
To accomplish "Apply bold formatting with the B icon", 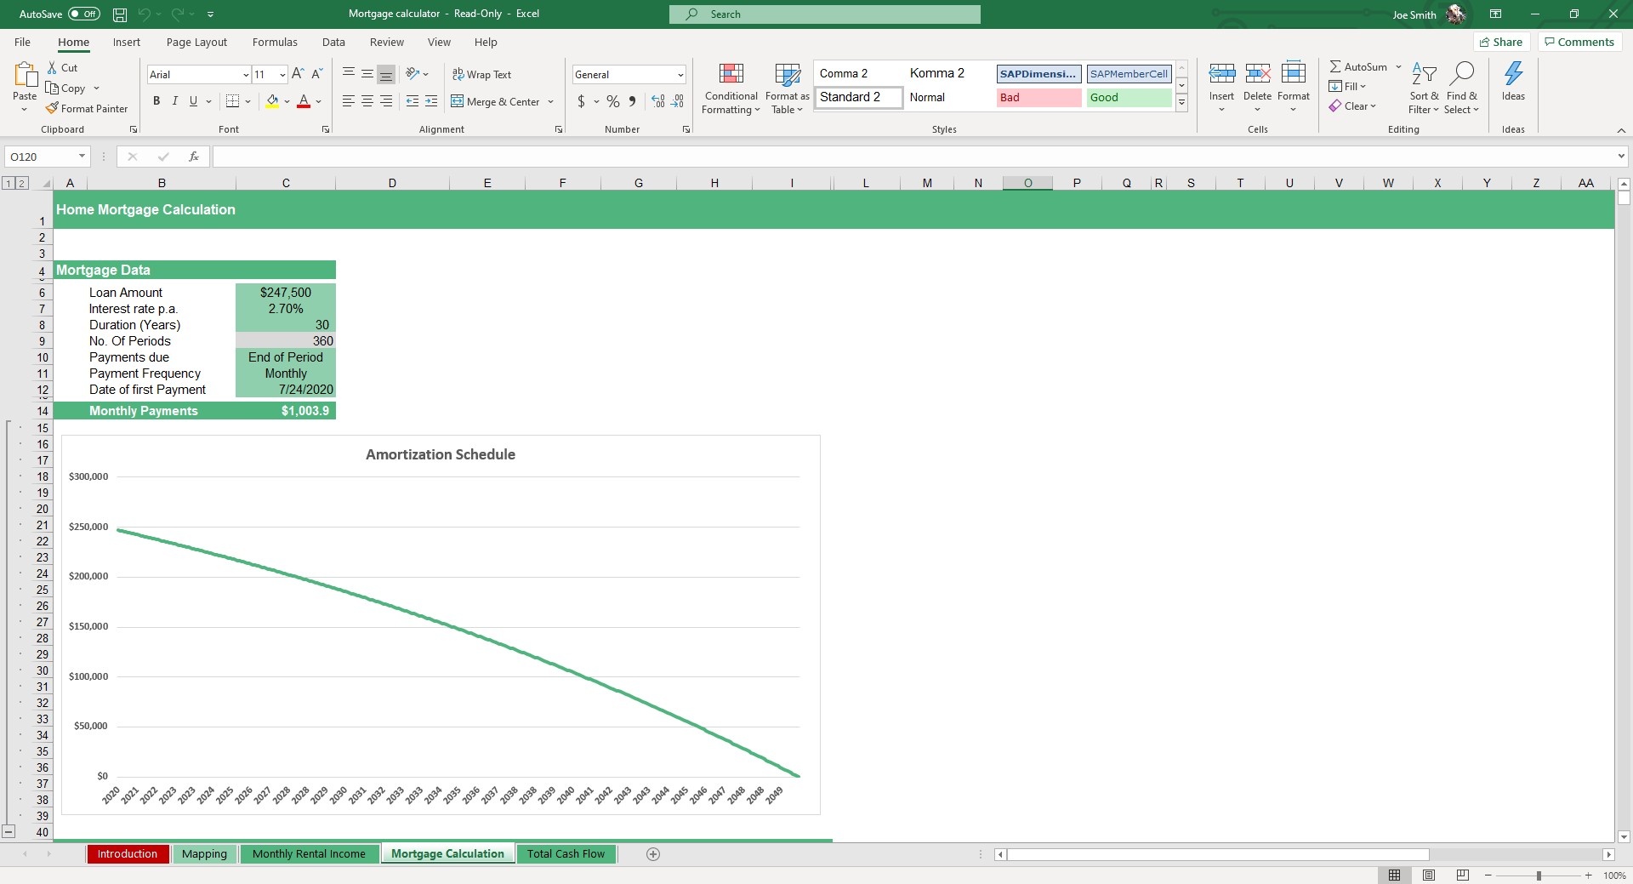I will (156, 101).
